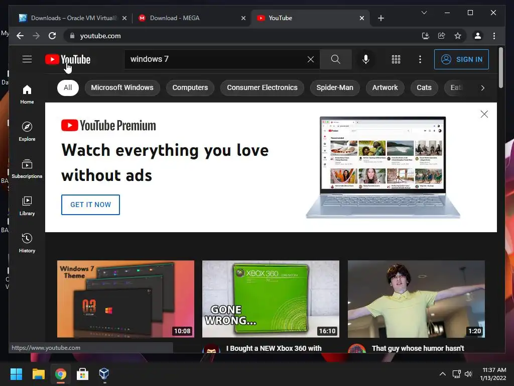Image resolution: width=514 pixels, height=386 pixels.
Task: Click the browser forward arrow
Action: coord(36,36)
